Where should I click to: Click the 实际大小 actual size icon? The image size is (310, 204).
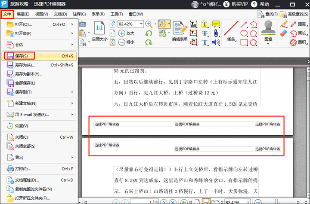pyautogui.click(x=99, y=28)
